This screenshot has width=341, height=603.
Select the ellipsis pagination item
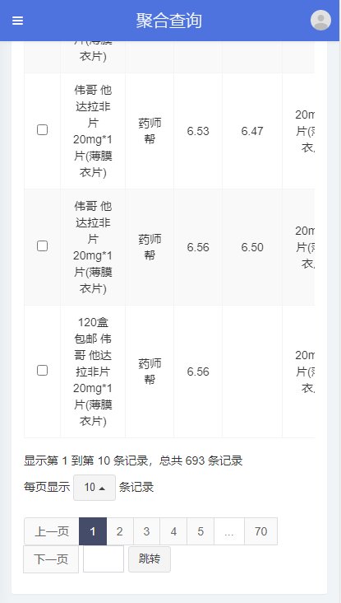click(x=229, y=531)
